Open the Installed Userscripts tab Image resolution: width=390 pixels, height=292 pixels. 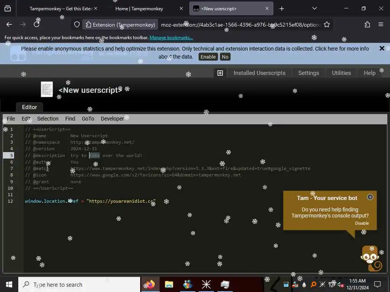pos(259,73)
